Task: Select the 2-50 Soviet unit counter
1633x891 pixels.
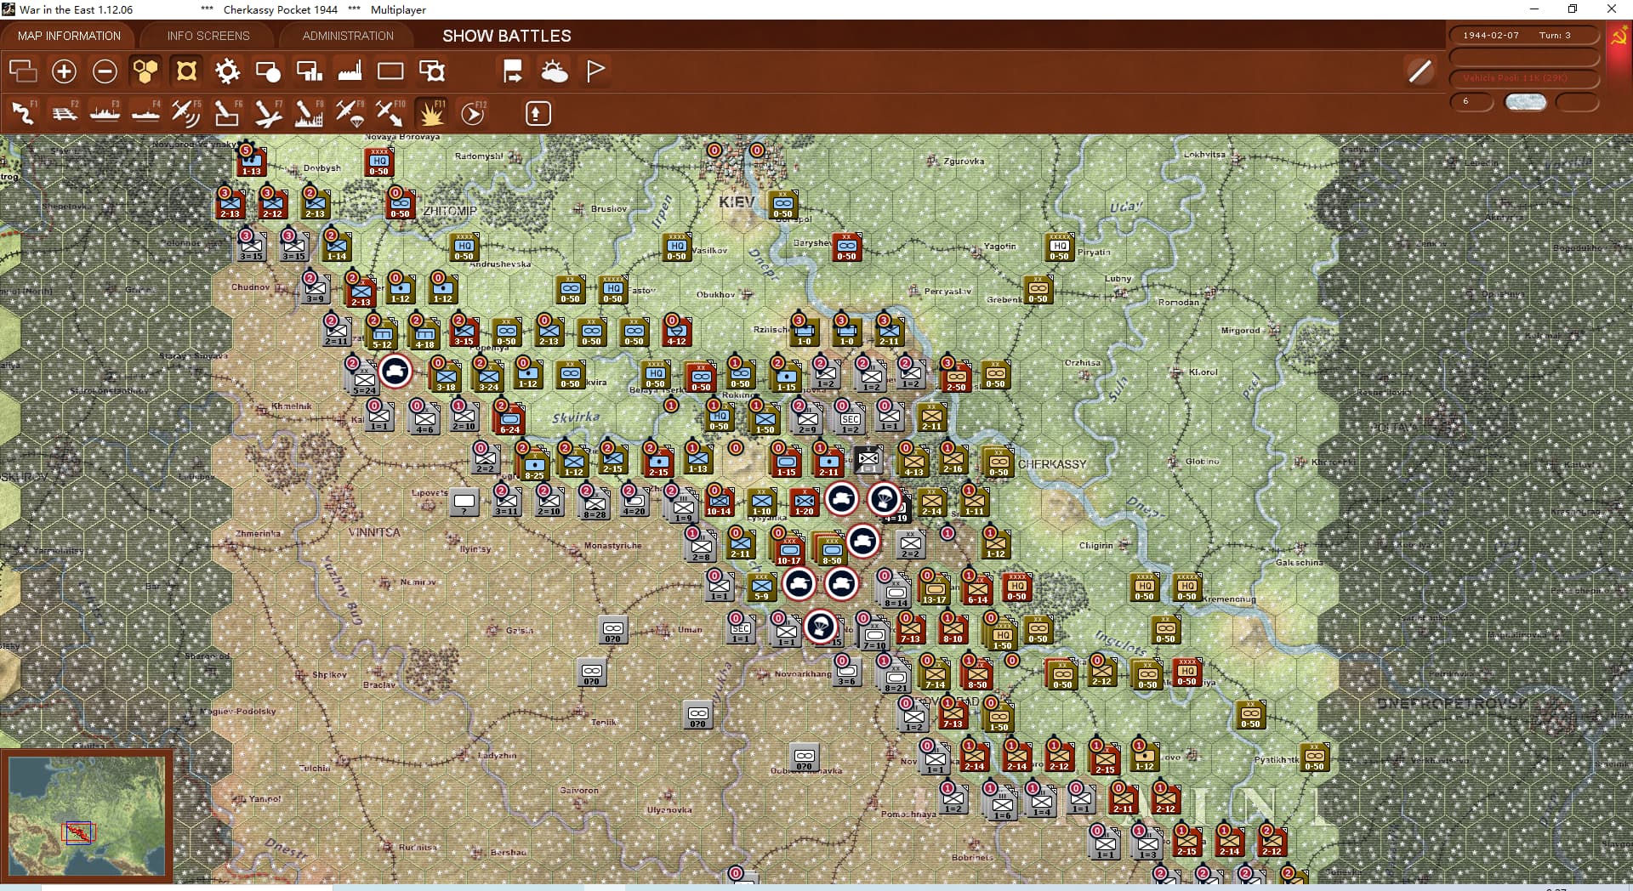Action: [956, 377]
